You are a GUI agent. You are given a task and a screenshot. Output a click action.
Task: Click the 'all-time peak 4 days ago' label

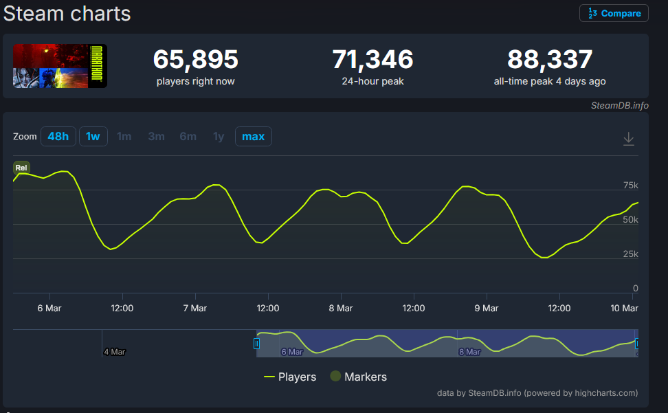click(550, 81)
